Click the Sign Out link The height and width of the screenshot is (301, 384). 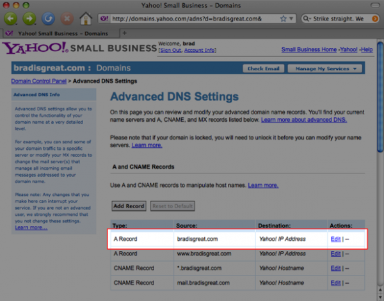(170, 50)
